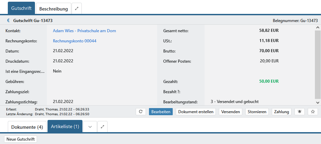The image size is (321, 144).
Task: Click the Zahlung button
Action: (282, 112)
